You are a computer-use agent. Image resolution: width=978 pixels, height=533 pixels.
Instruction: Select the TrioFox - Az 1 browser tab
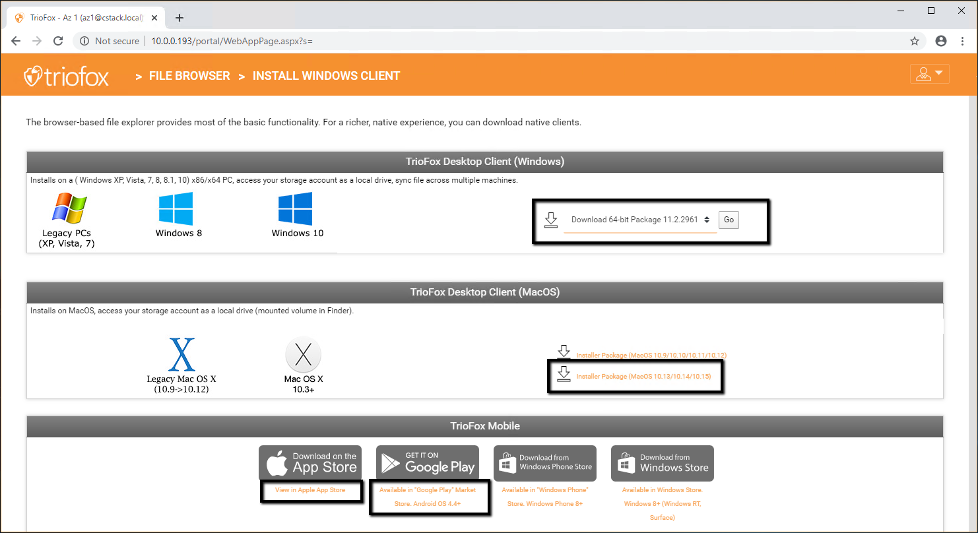click(84, 18)
